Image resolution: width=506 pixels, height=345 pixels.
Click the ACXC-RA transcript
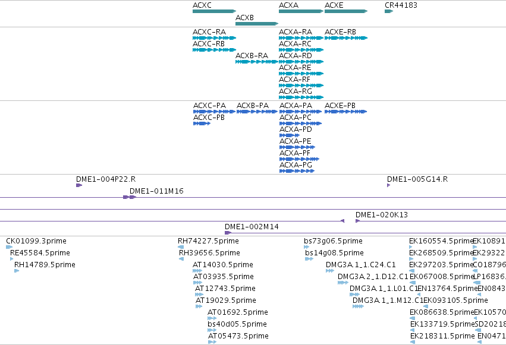pos(214,38)
